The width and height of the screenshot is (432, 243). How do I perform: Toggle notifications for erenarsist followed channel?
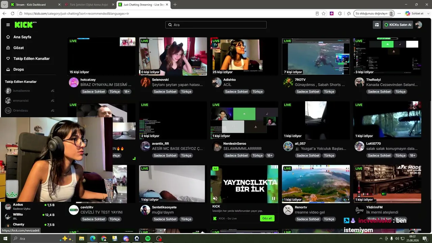coord(52,101)
